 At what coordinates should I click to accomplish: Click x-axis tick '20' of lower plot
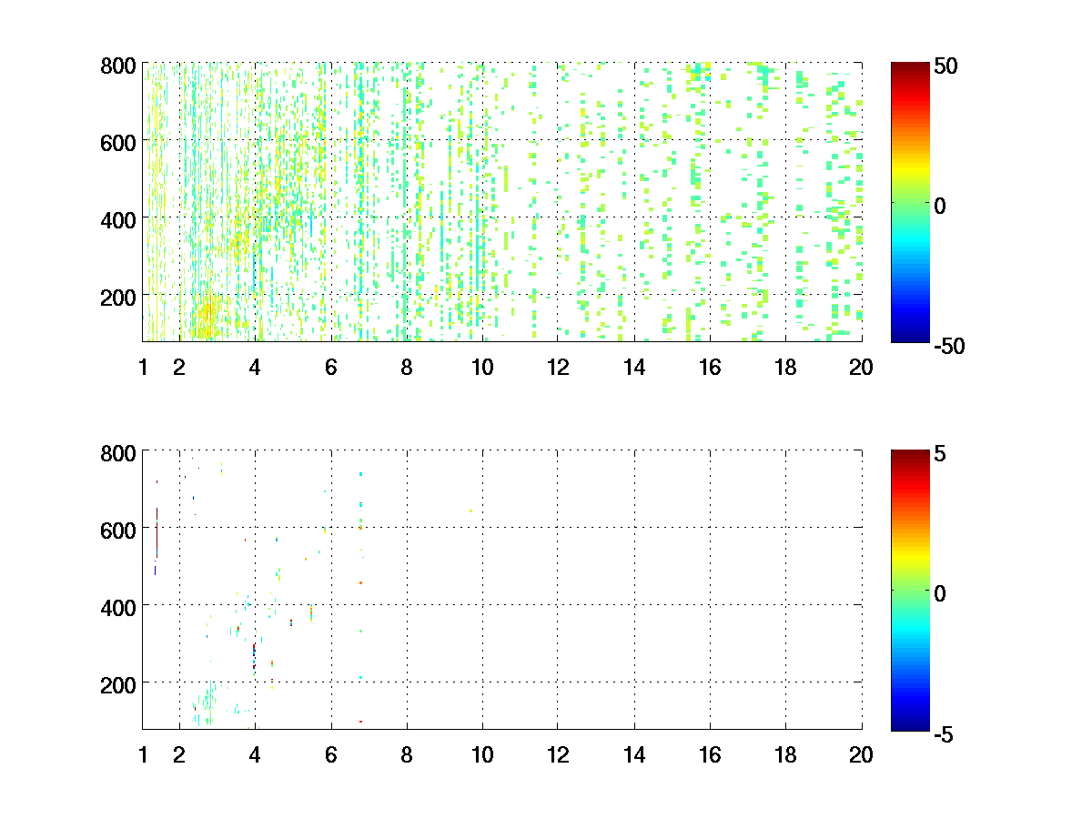(861, 754)
